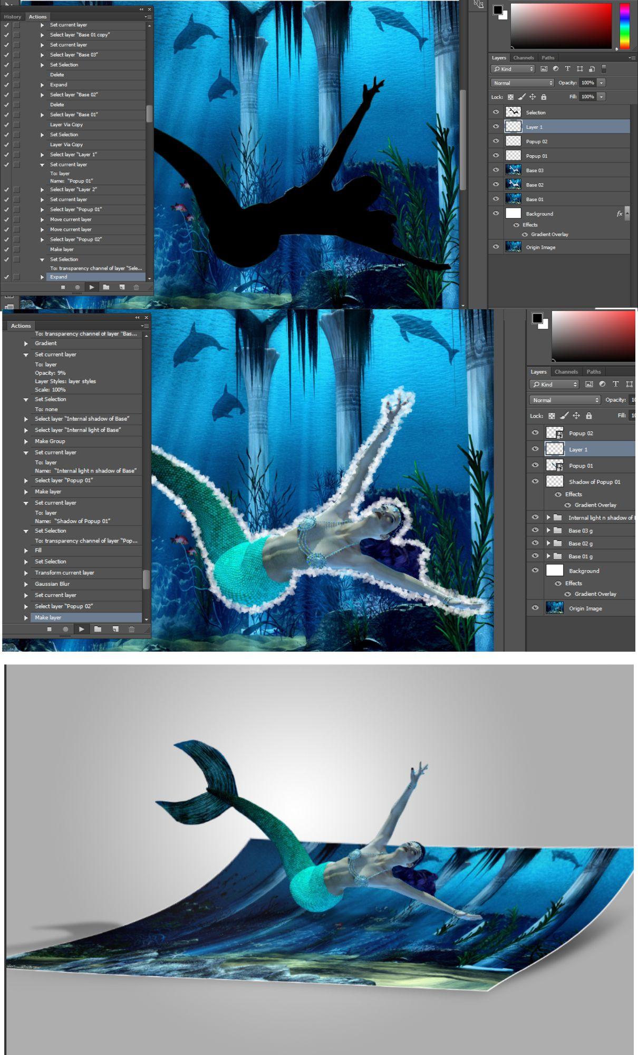Click the Fill 100% value field
The width and height of the screenshot is (638, 1055).
click(588, 97)
